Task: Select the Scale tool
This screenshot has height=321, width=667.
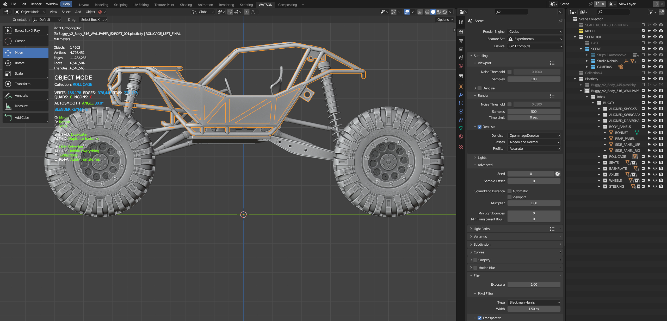Action: (x=18, y=73)
